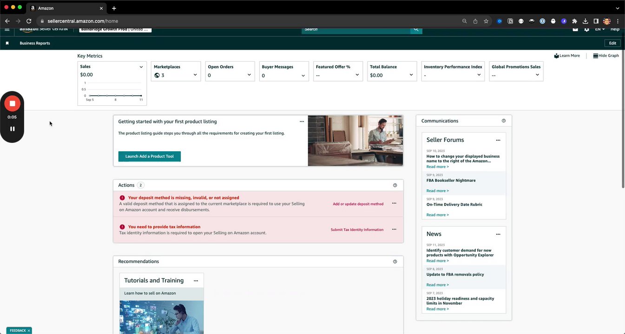The width and height of the screenshot is (625, 334).
Task: Click Read more under On-Time Delivery Date Rubric
Action: (438, 215)
